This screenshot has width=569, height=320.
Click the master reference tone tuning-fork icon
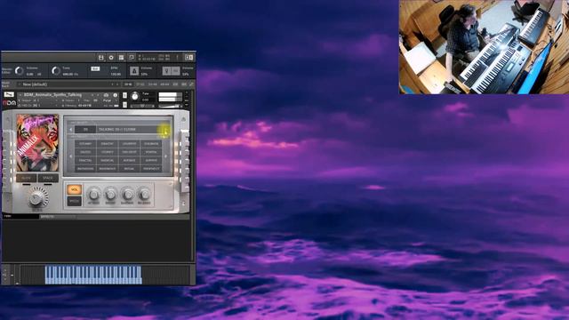166,71
